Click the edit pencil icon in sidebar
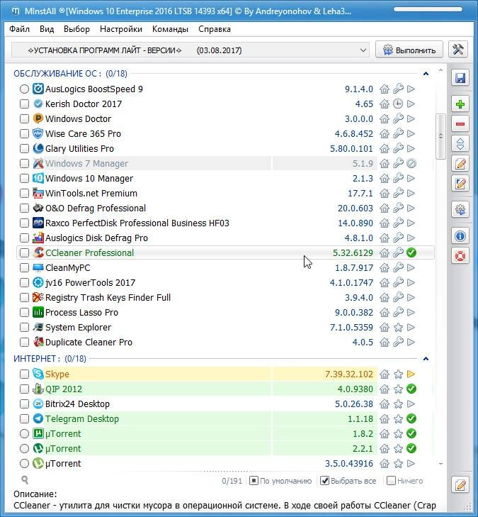 coord(460,164)
